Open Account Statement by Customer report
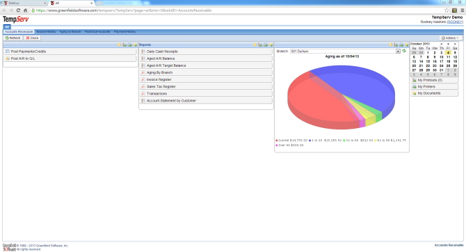Image resolution: width=466 pixels, height=252 pixels. 206,100
